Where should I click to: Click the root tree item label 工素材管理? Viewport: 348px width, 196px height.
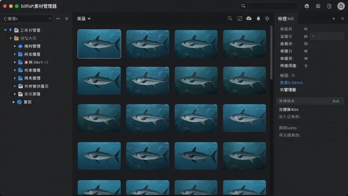30,30
